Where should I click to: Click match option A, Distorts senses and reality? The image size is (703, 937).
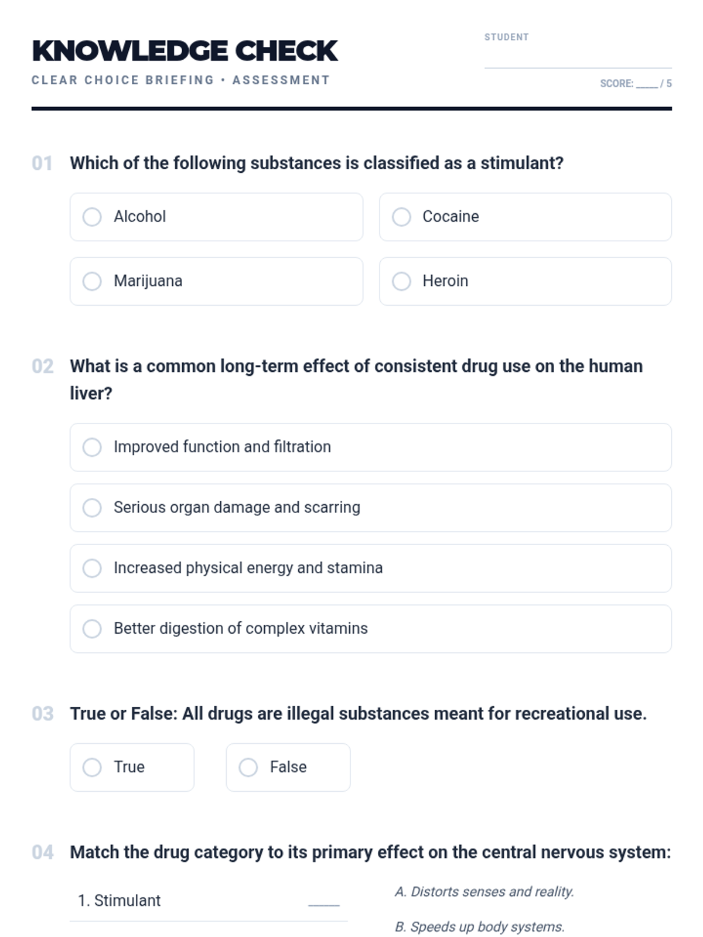tap(484, 891)
